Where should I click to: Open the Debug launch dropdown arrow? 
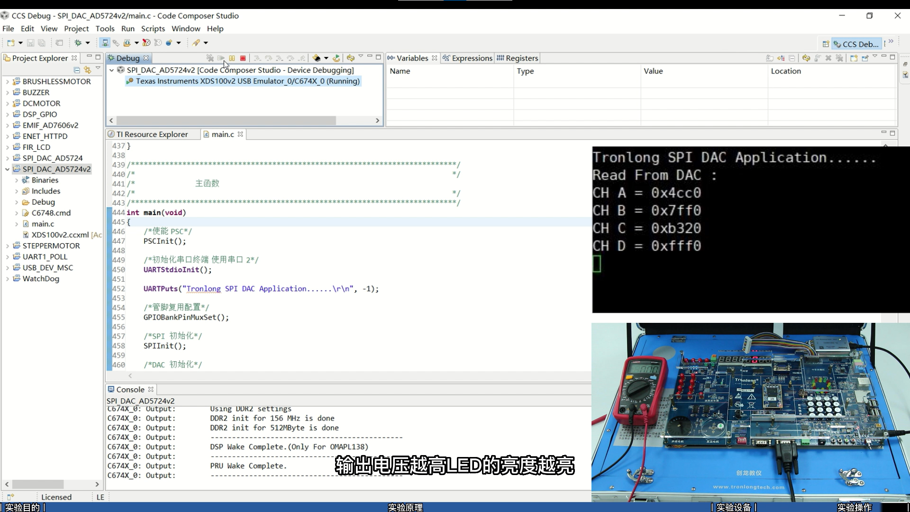(88, 43)
